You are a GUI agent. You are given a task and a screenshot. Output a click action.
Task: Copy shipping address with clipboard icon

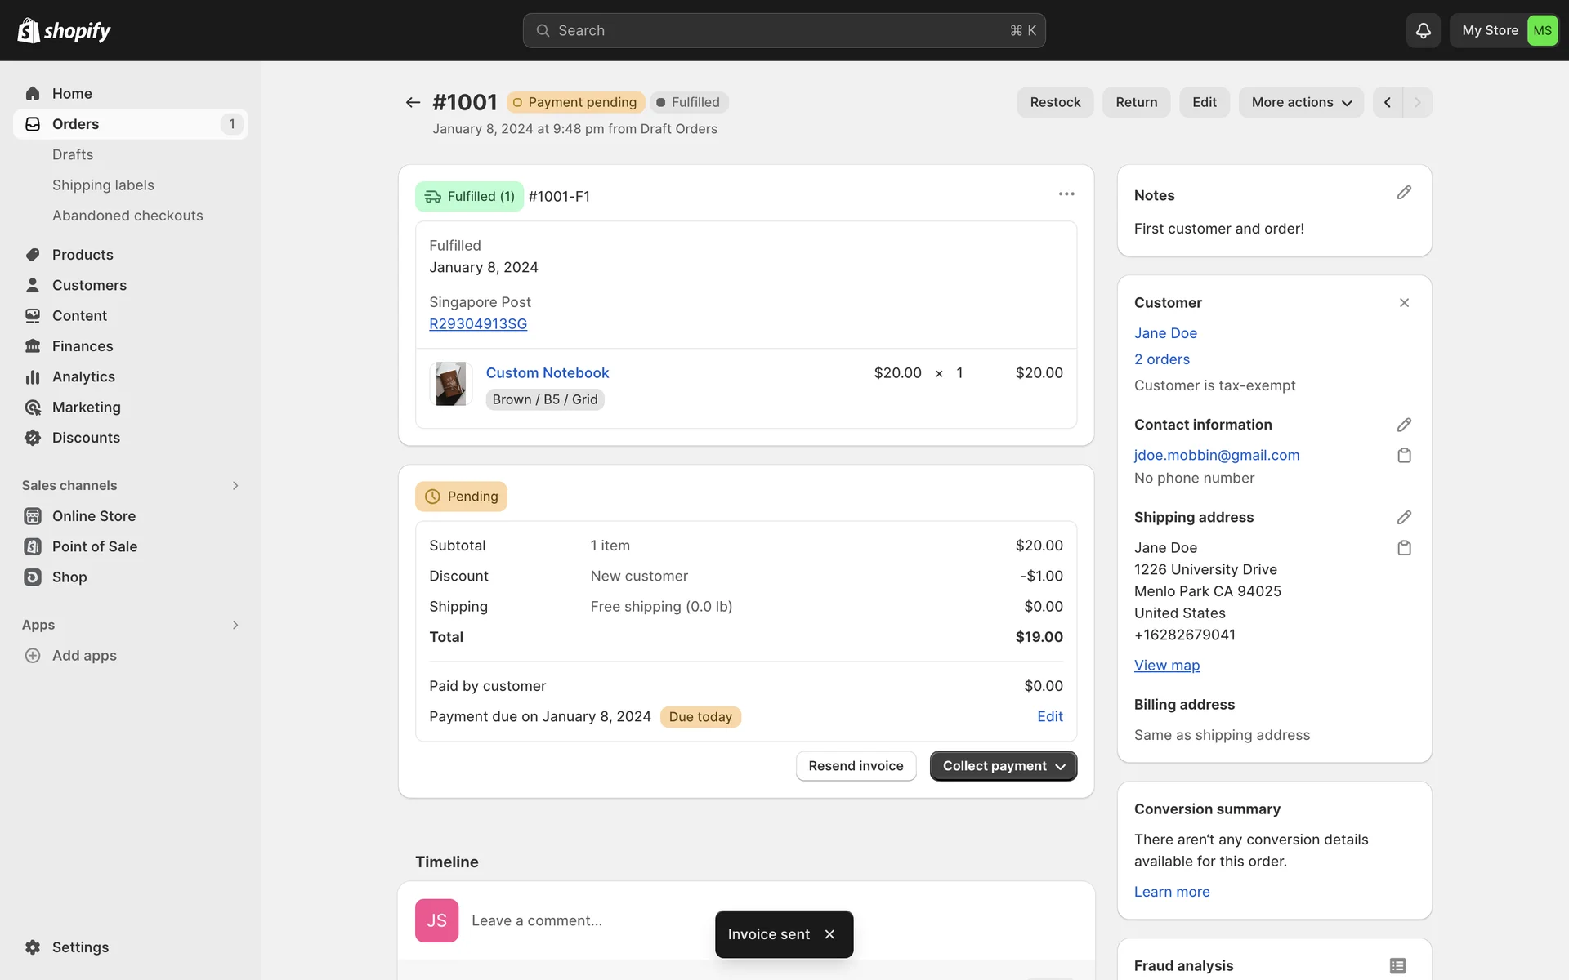(1404, 548)
